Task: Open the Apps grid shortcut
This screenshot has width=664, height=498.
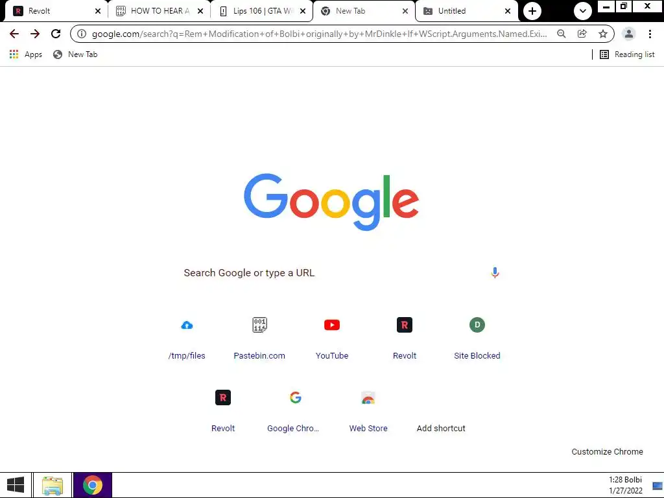Action: [x=25, y=54]
